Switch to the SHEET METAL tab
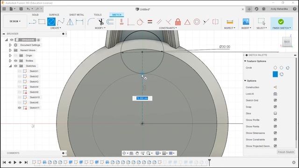This screenshot has height=168, width=299. 77,14
